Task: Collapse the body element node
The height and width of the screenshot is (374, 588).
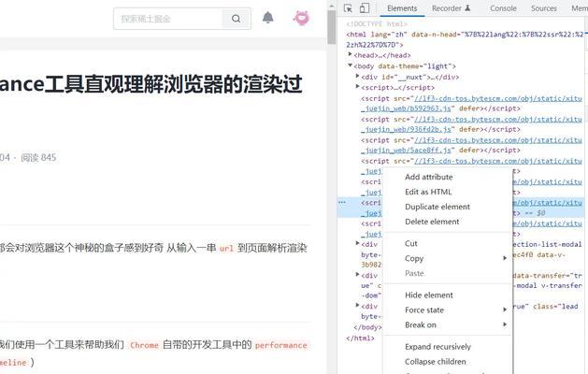Action: tap(351, 65)
